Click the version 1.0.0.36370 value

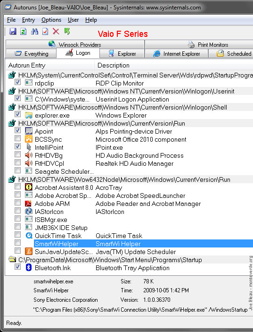157,300
